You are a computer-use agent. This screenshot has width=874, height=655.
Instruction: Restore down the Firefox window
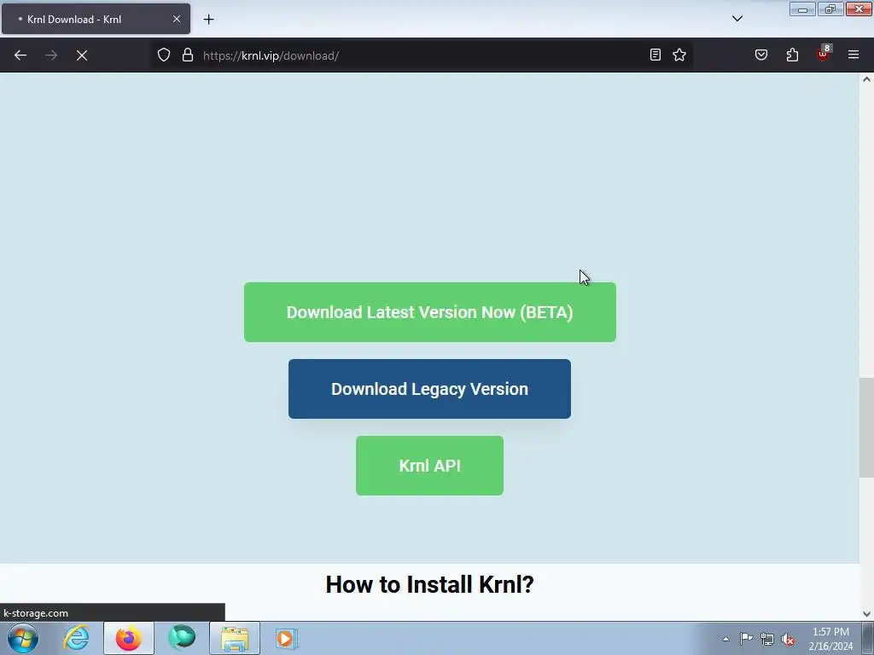click(x=830, y=9)
